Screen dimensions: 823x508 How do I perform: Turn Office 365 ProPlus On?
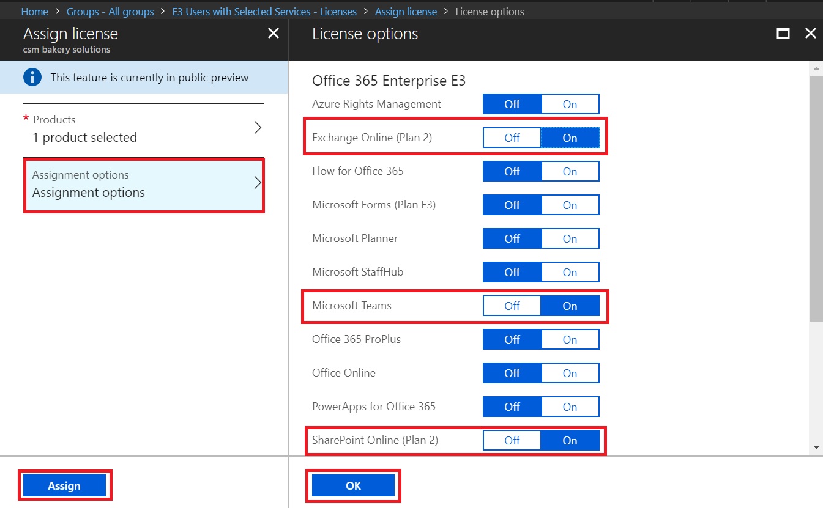click(570, 339)
